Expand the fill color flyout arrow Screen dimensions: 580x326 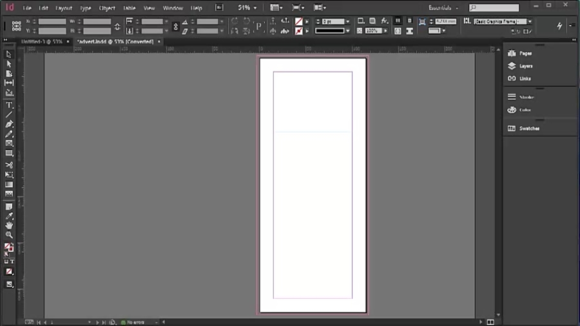[307, 21]
